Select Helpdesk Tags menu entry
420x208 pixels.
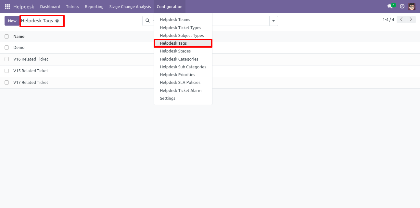point(183,43)
